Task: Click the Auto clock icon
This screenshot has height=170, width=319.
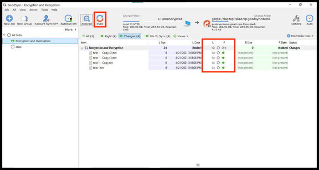Action: (x=309, y=19)
